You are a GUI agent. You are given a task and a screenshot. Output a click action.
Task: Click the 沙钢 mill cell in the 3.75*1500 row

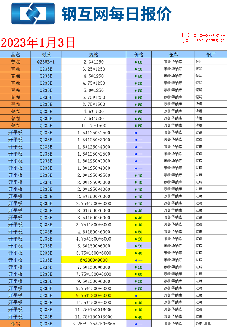(211, 105)
